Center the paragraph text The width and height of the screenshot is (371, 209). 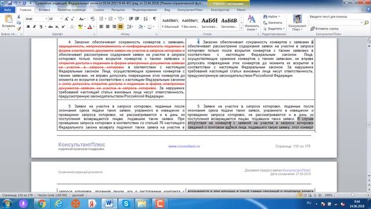pos(108,27)
